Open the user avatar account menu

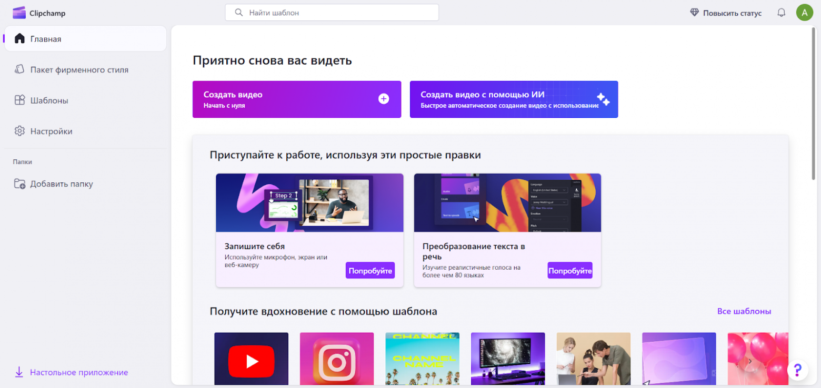pos(805,12)
